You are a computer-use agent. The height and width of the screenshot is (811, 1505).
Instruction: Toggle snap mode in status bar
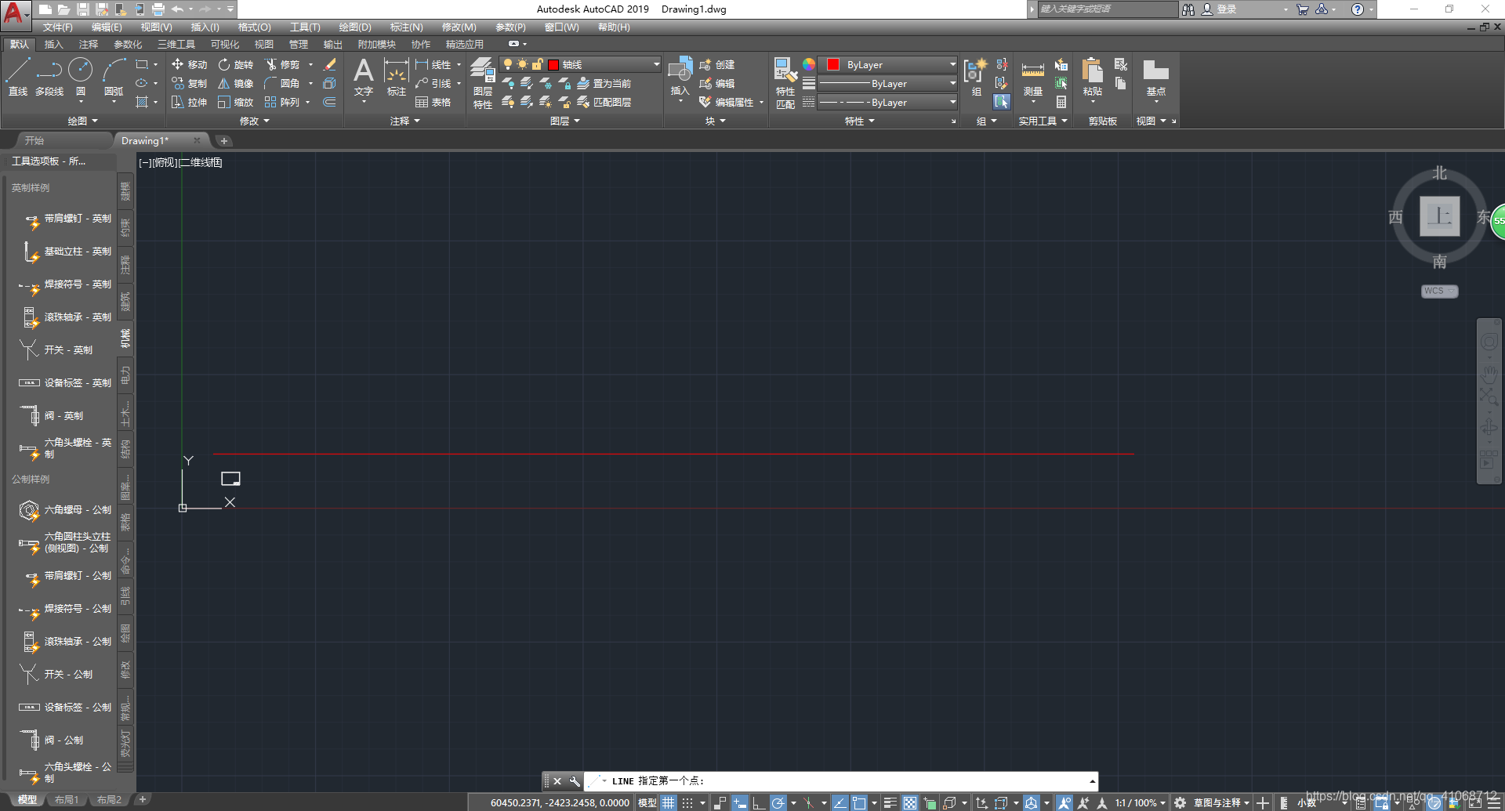pos(687,802)
